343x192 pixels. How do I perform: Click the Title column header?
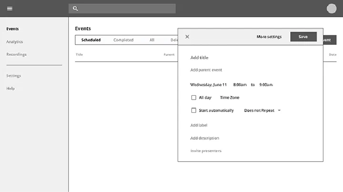tap(79, 55)
